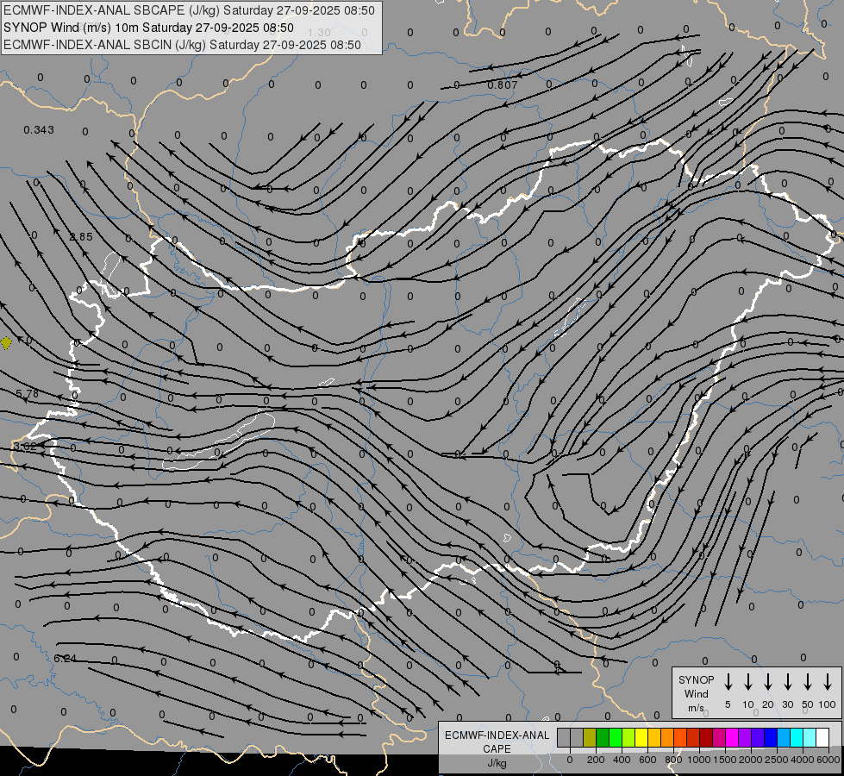Click the ECMWF-INDEX-ANAL legend label

[x=497, y=735]
